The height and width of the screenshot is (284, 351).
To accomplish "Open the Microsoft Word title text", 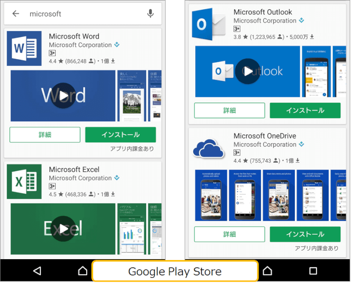I will pos(74,36).
